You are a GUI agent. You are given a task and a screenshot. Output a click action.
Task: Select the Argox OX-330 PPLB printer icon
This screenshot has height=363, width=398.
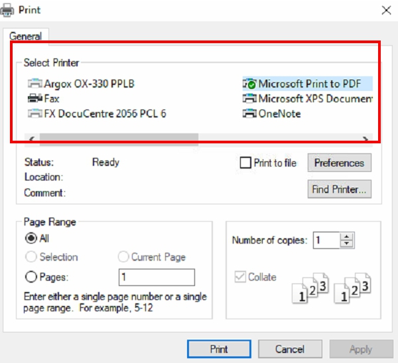pyautogui.click(x=35, y=84)
